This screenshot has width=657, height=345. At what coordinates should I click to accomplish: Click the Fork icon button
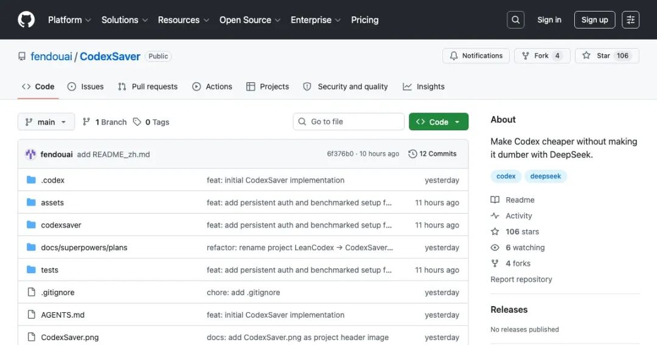point(526,56)
